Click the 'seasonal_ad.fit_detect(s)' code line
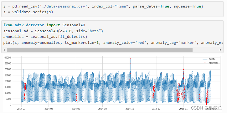 pyautogui.click(x=45, y=37)
